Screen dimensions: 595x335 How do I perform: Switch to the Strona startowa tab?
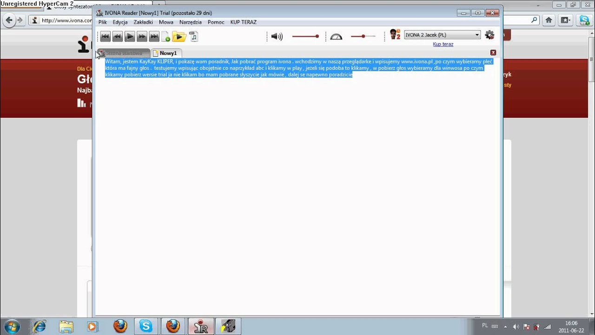coord(123,53)
